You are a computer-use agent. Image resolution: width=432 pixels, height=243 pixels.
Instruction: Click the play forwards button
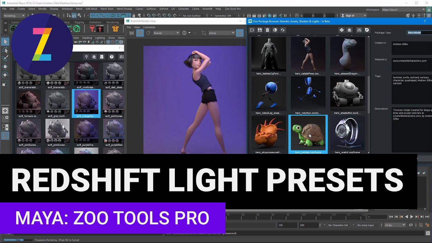[x=411, y=217]
